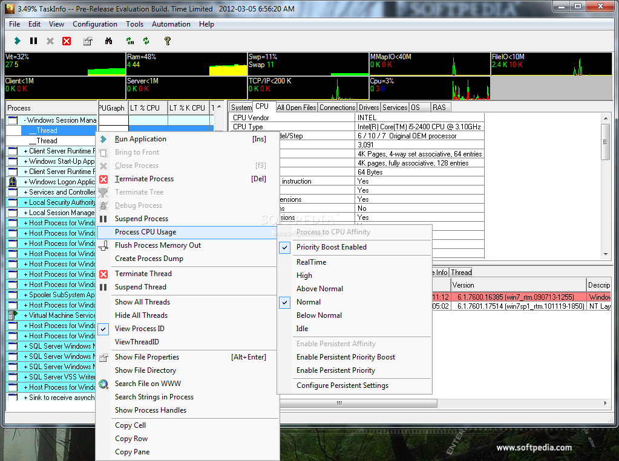Choose Enable Persistent Priority Boost
Image resolution: width=619 pixels, height=461 pixels.
point(346,357)
